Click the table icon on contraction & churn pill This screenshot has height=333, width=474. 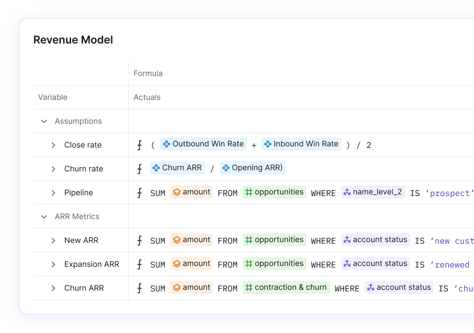[x=250, y=287]
